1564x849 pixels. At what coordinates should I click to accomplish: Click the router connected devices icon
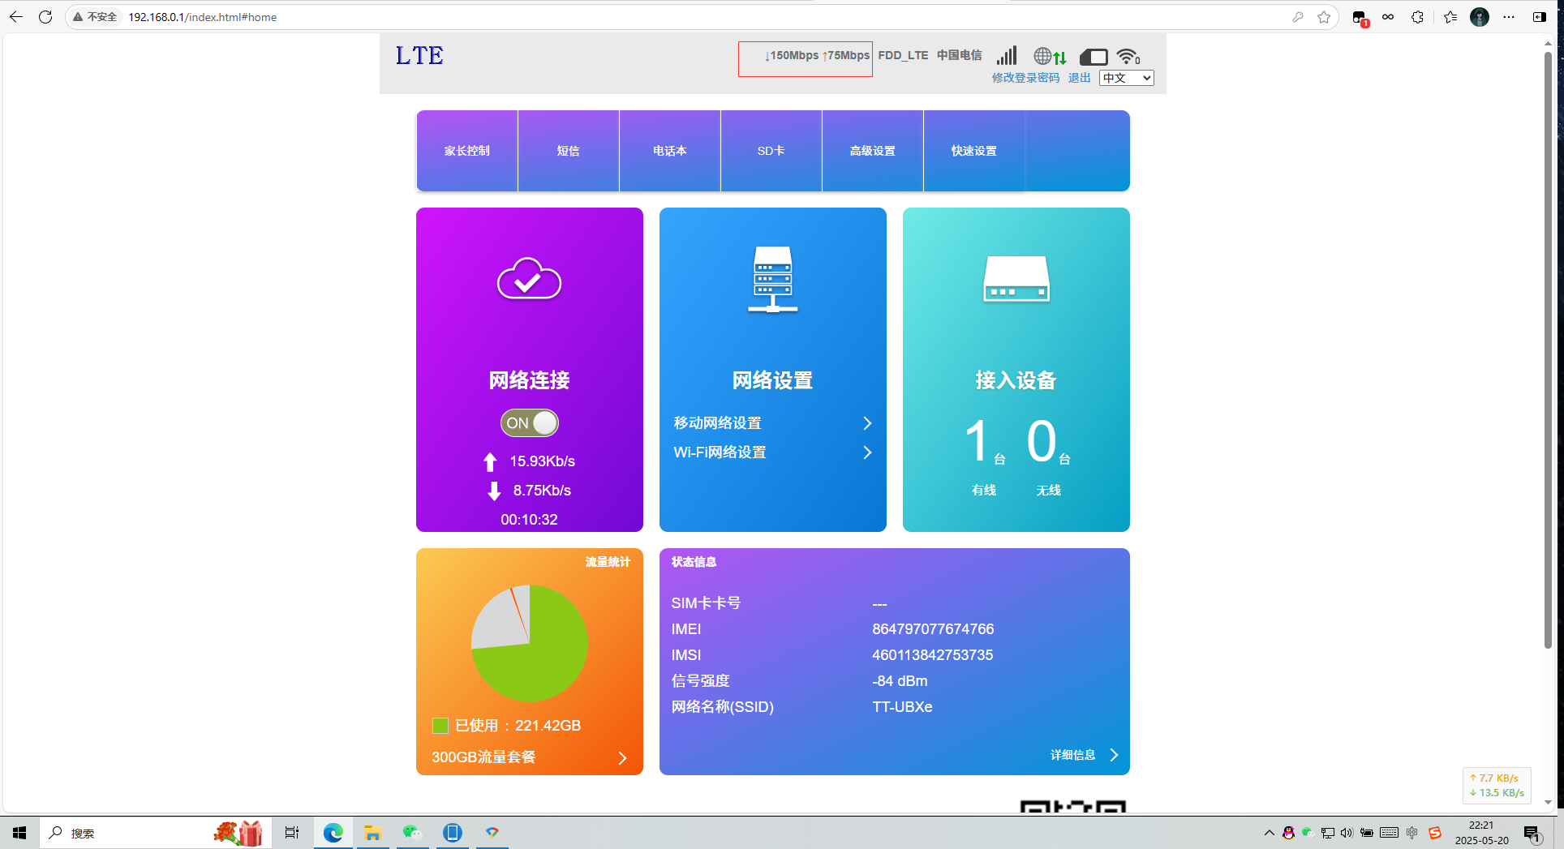[1016, 279]
